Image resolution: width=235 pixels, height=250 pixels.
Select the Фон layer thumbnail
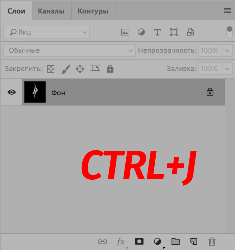pyautogui.click(x=35, y=92)
